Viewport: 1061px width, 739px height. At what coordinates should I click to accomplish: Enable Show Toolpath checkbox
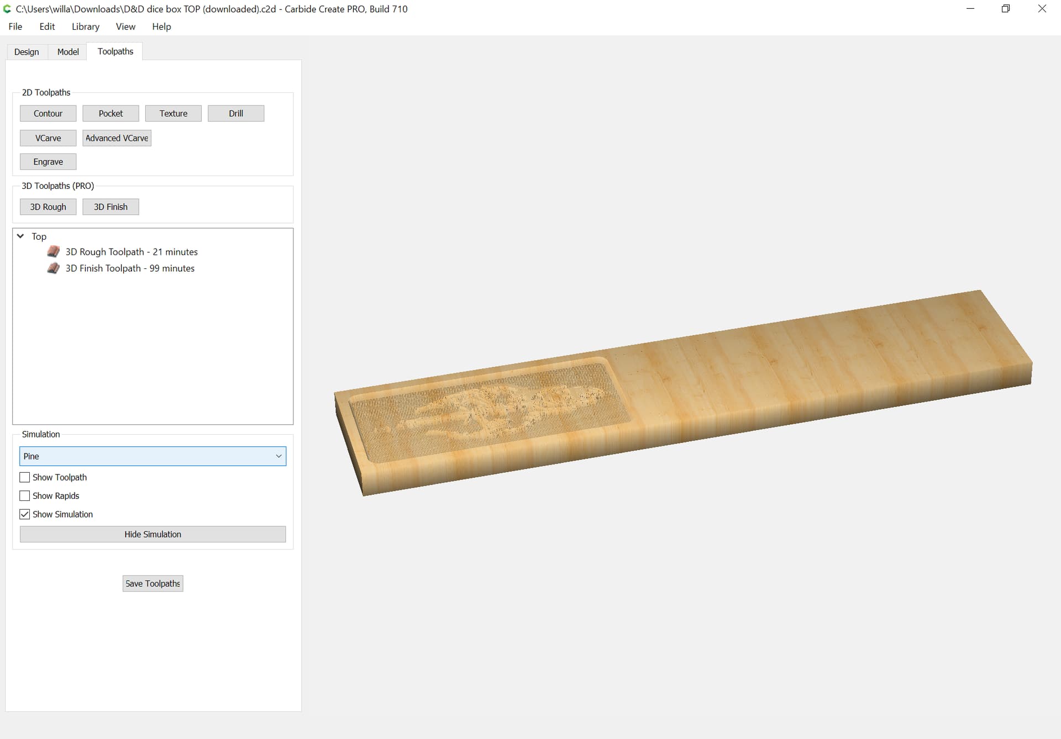[x=25, y=477]
